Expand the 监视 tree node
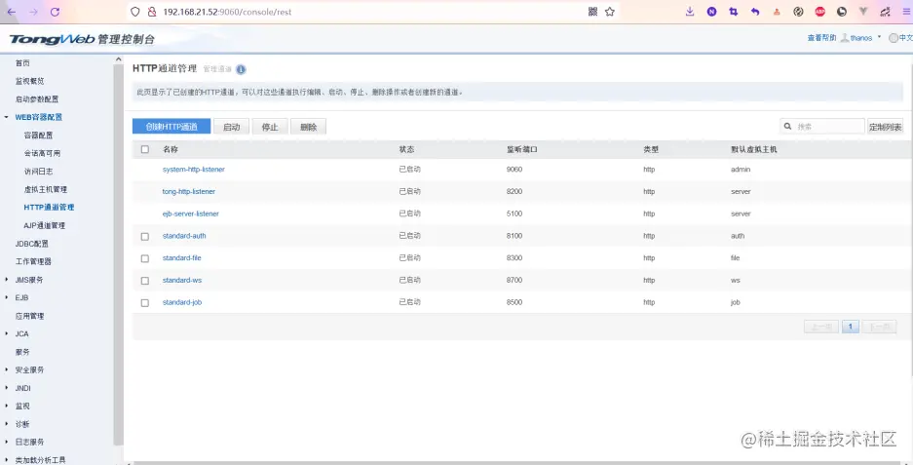This screenshot has height=465, width=913. [x=7, y=407]
